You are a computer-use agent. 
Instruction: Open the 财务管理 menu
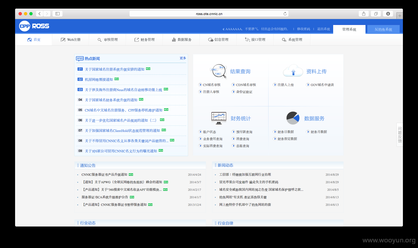click(x=144, y=40)
